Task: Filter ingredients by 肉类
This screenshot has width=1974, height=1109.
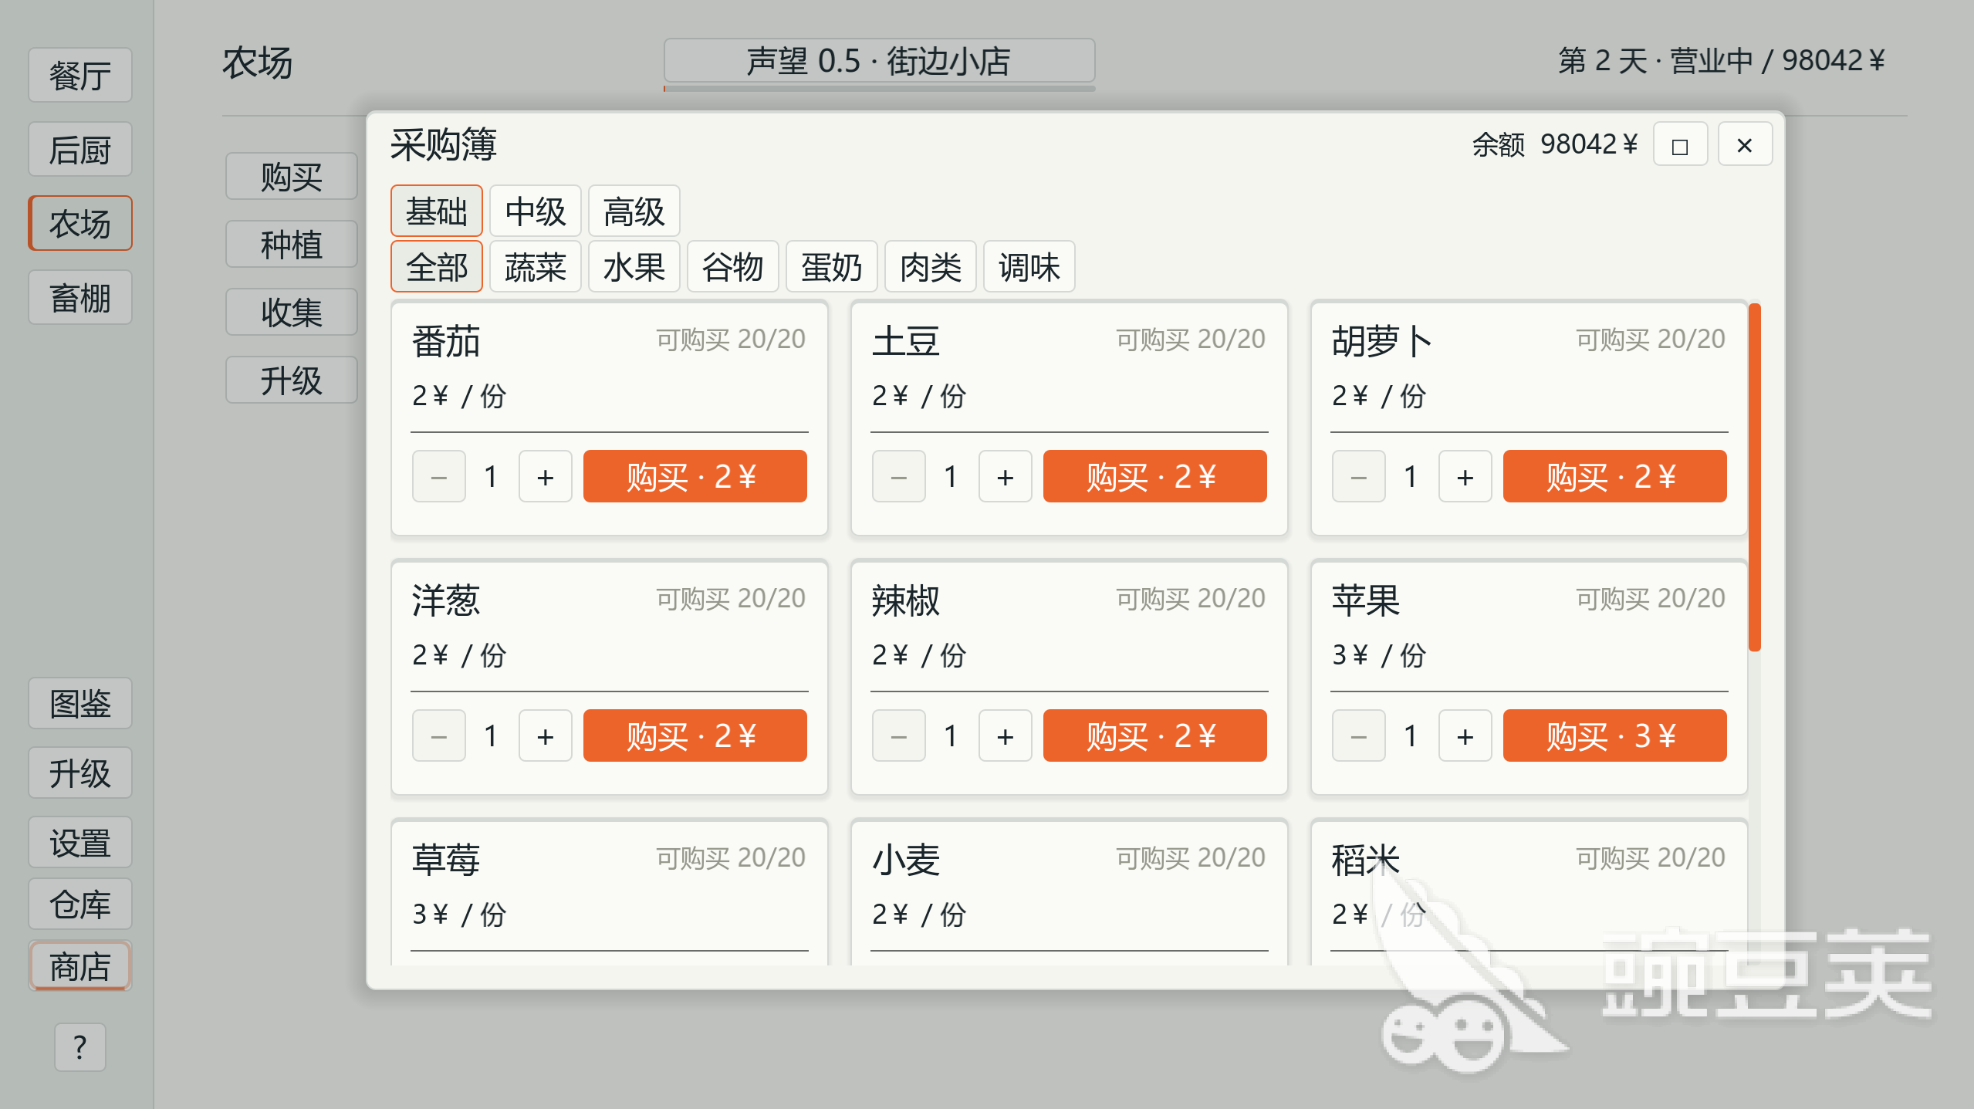Action: 930,267
